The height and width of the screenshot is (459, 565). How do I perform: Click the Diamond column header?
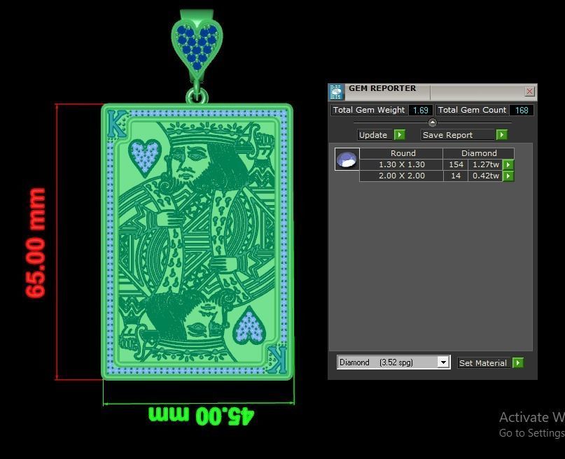click(478, 153)
